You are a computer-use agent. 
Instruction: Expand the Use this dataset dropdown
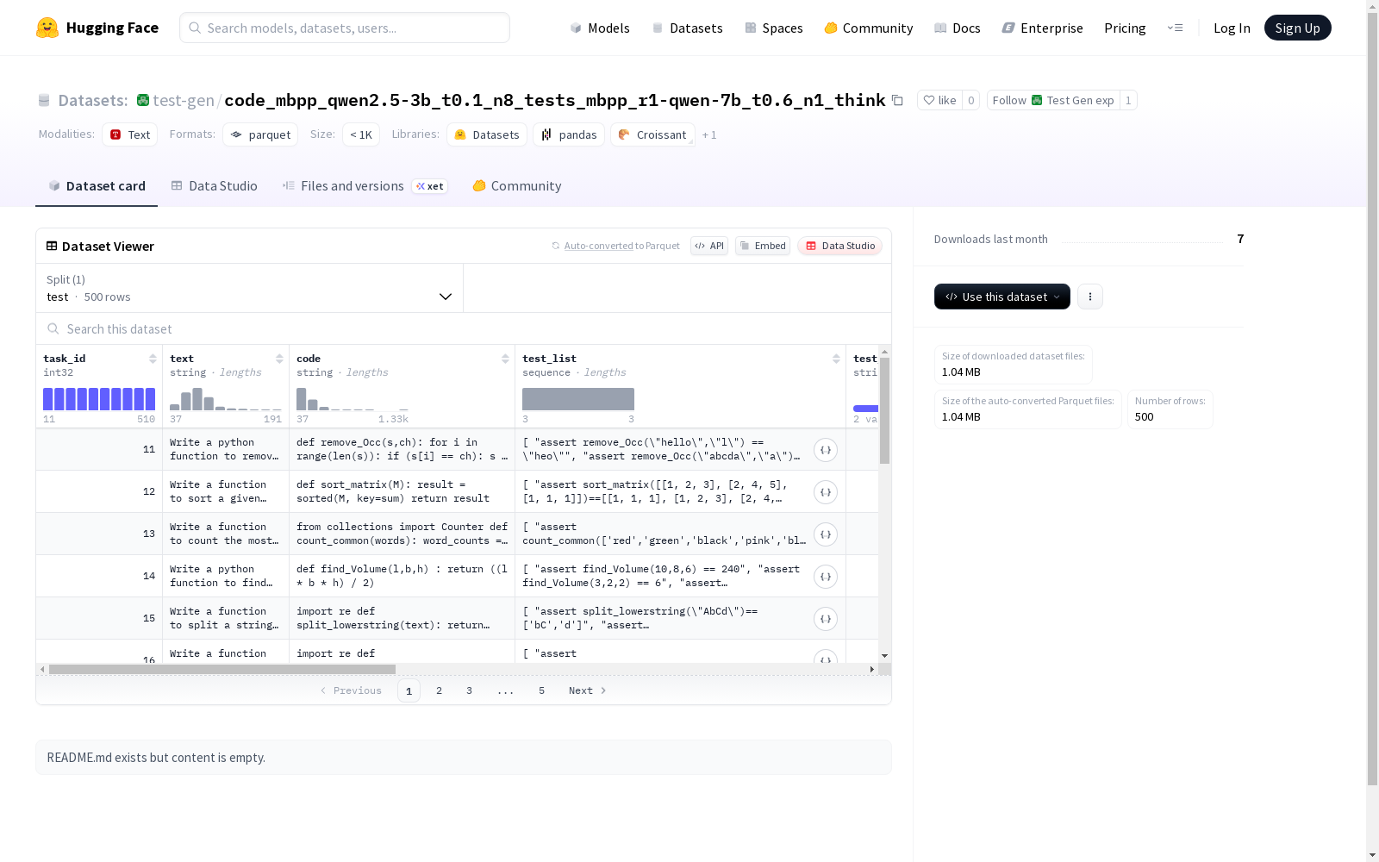[1002, 297]
